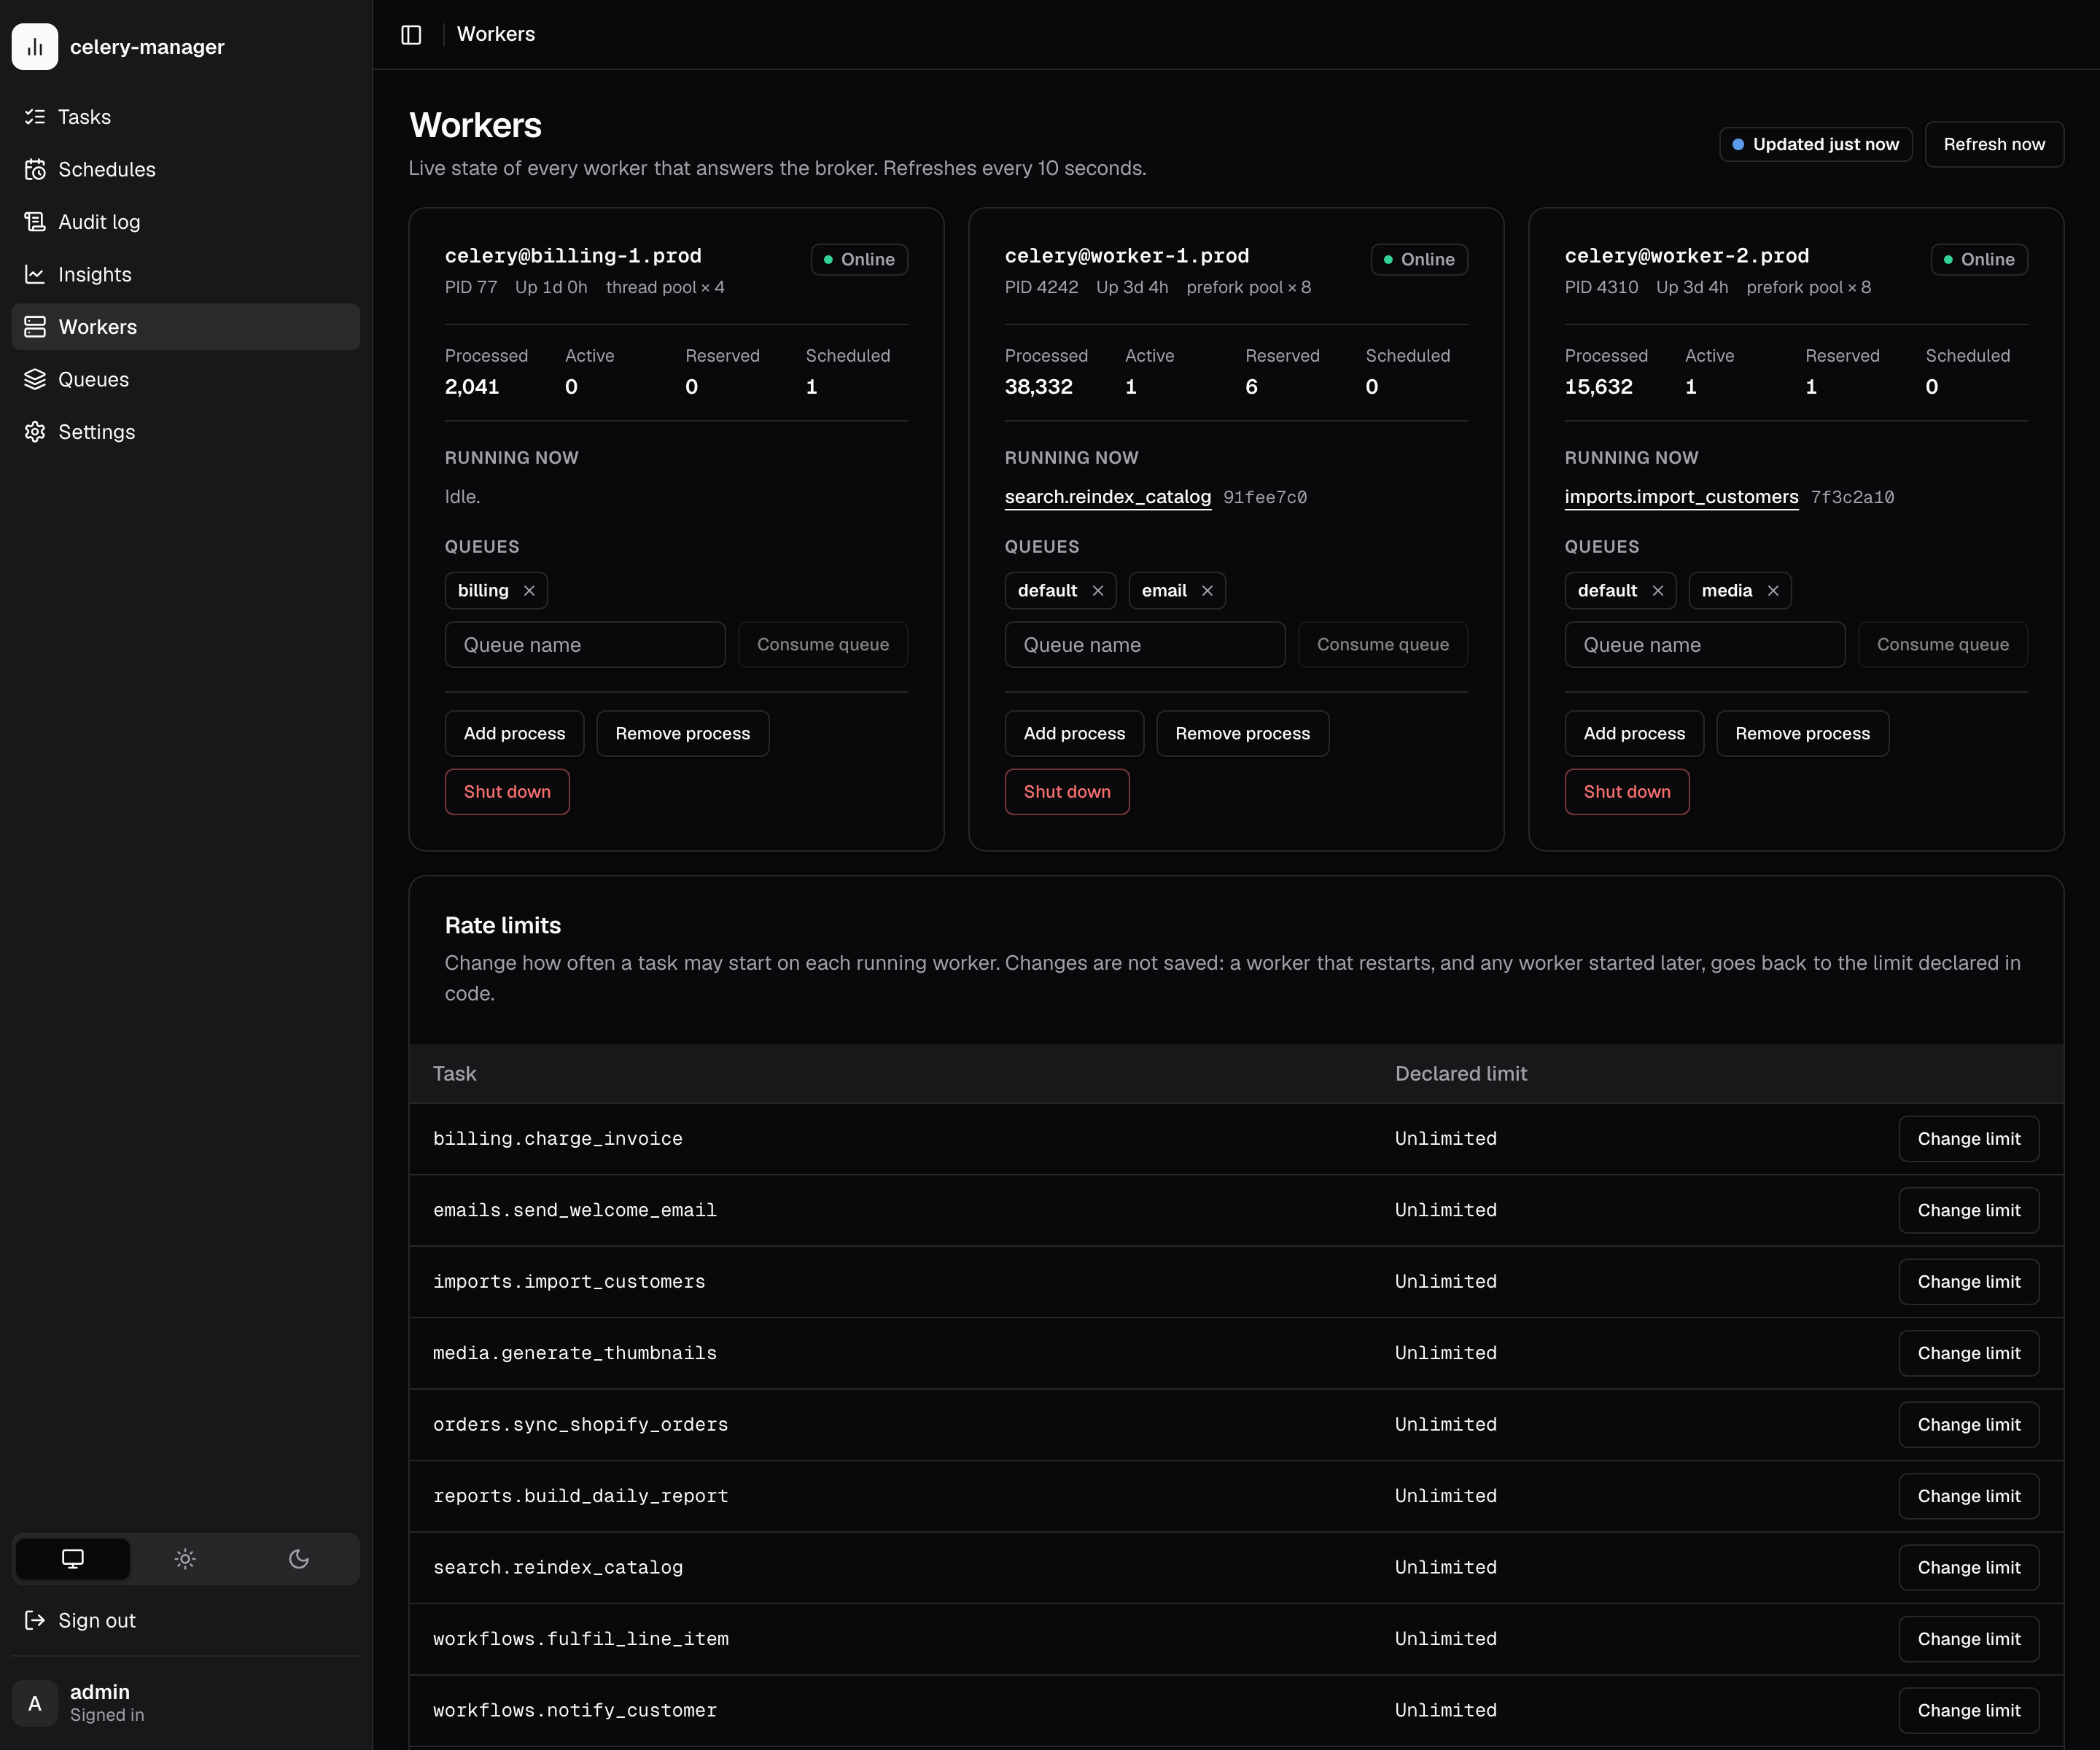
Task: Remove the media queue from worker-2
Action: point(1773,591)
